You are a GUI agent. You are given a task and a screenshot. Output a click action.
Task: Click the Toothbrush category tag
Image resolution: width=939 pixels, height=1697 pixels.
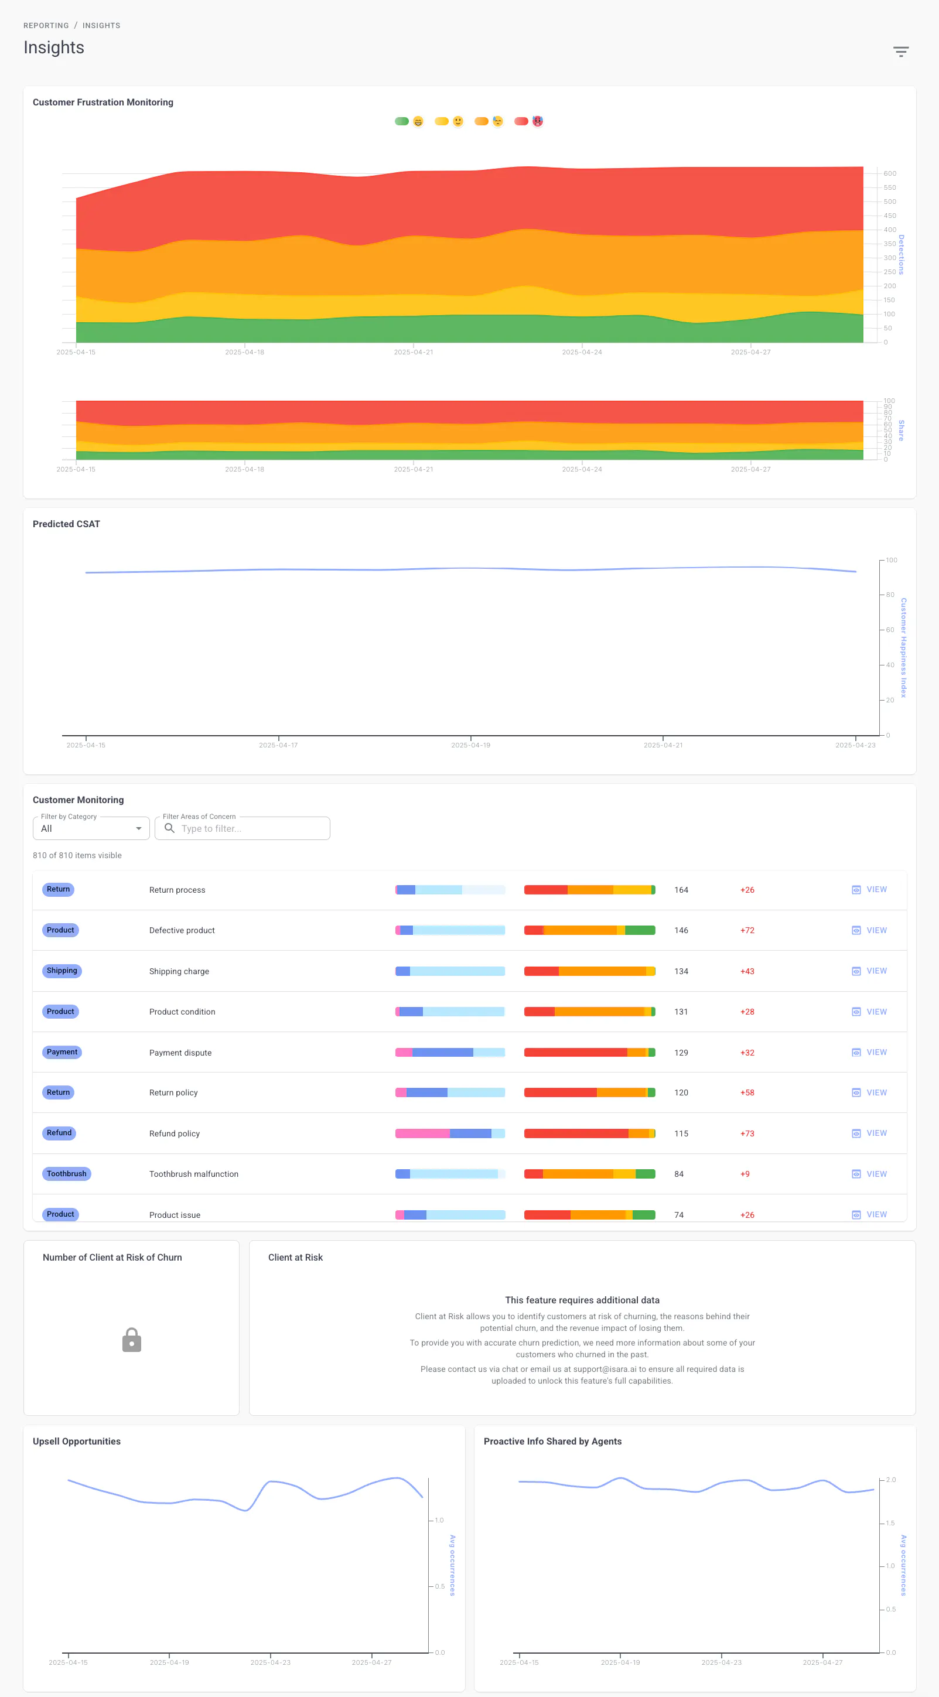coord(67,1174)
